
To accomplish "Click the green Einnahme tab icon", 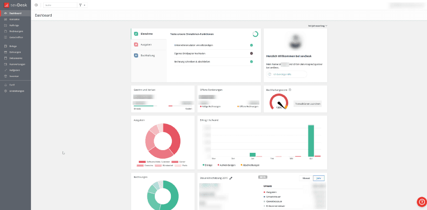I will pyautogui.click(x=136, y=34).
